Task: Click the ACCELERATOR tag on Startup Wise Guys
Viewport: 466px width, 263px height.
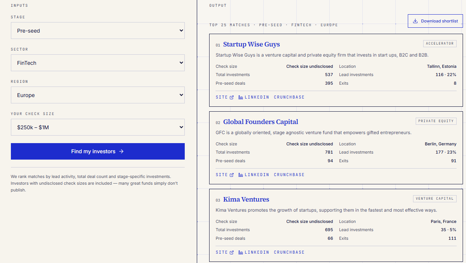Action: [x=440, y=43]
